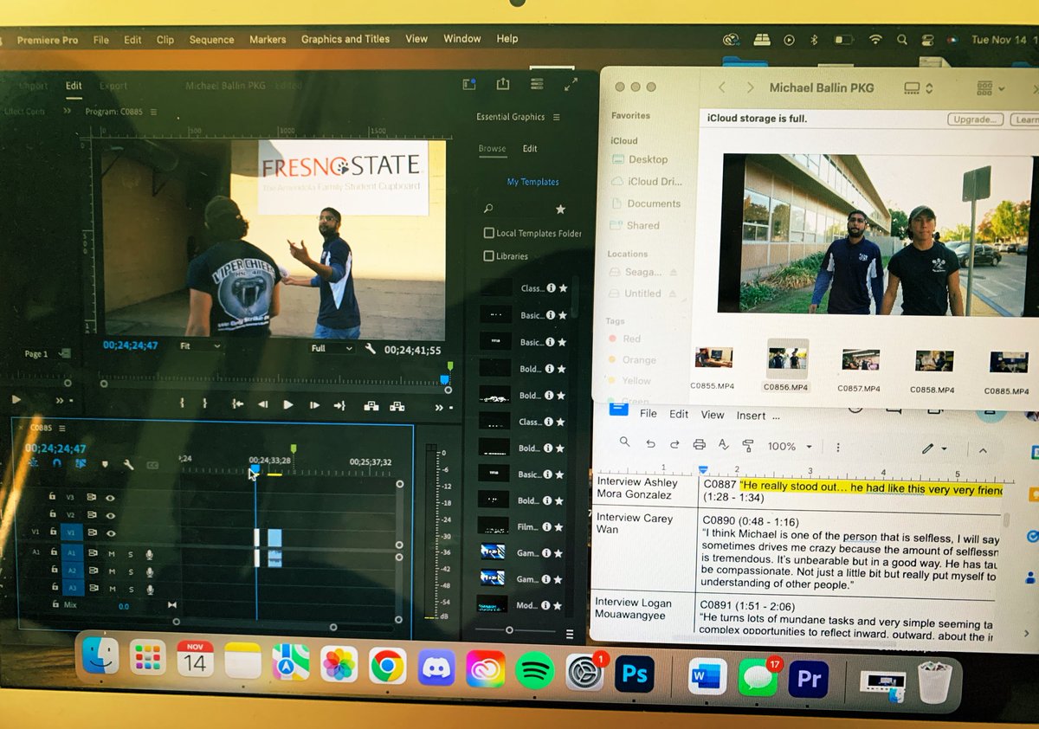The width and height of the screenshot is (1039, 729).
Task: Toggle timeline snapping magnet icon
Action: click(x=57, y=463)
